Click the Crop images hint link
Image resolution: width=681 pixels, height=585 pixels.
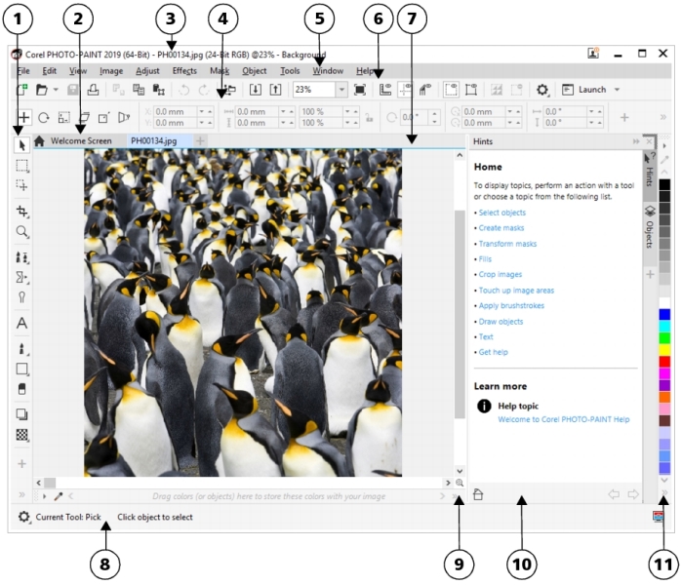[500, 275]
